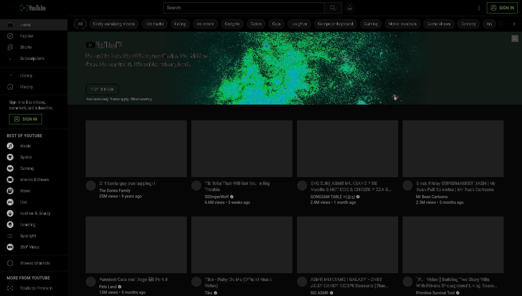Open SSSniperWolf channel link
522x296 pixels.
(217, 197)
